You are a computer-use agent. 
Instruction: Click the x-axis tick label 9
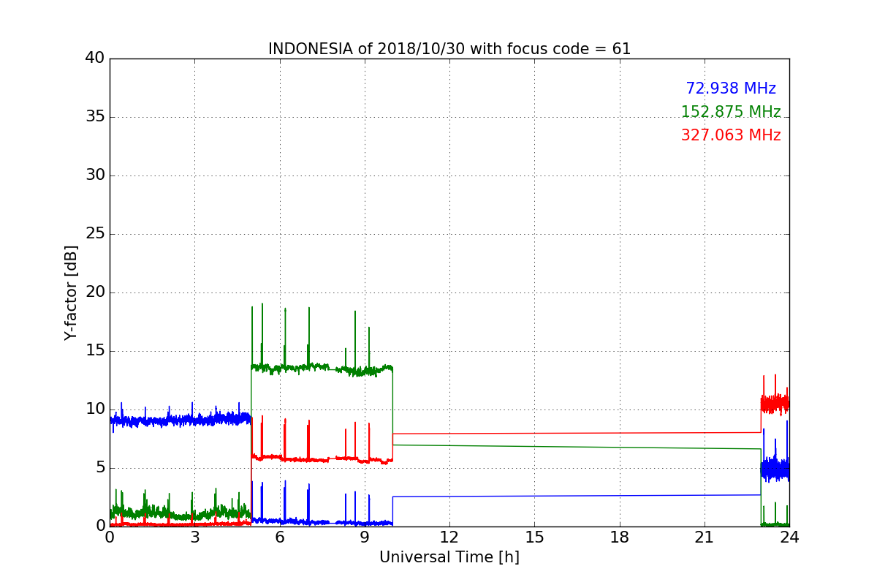point(365,537)
